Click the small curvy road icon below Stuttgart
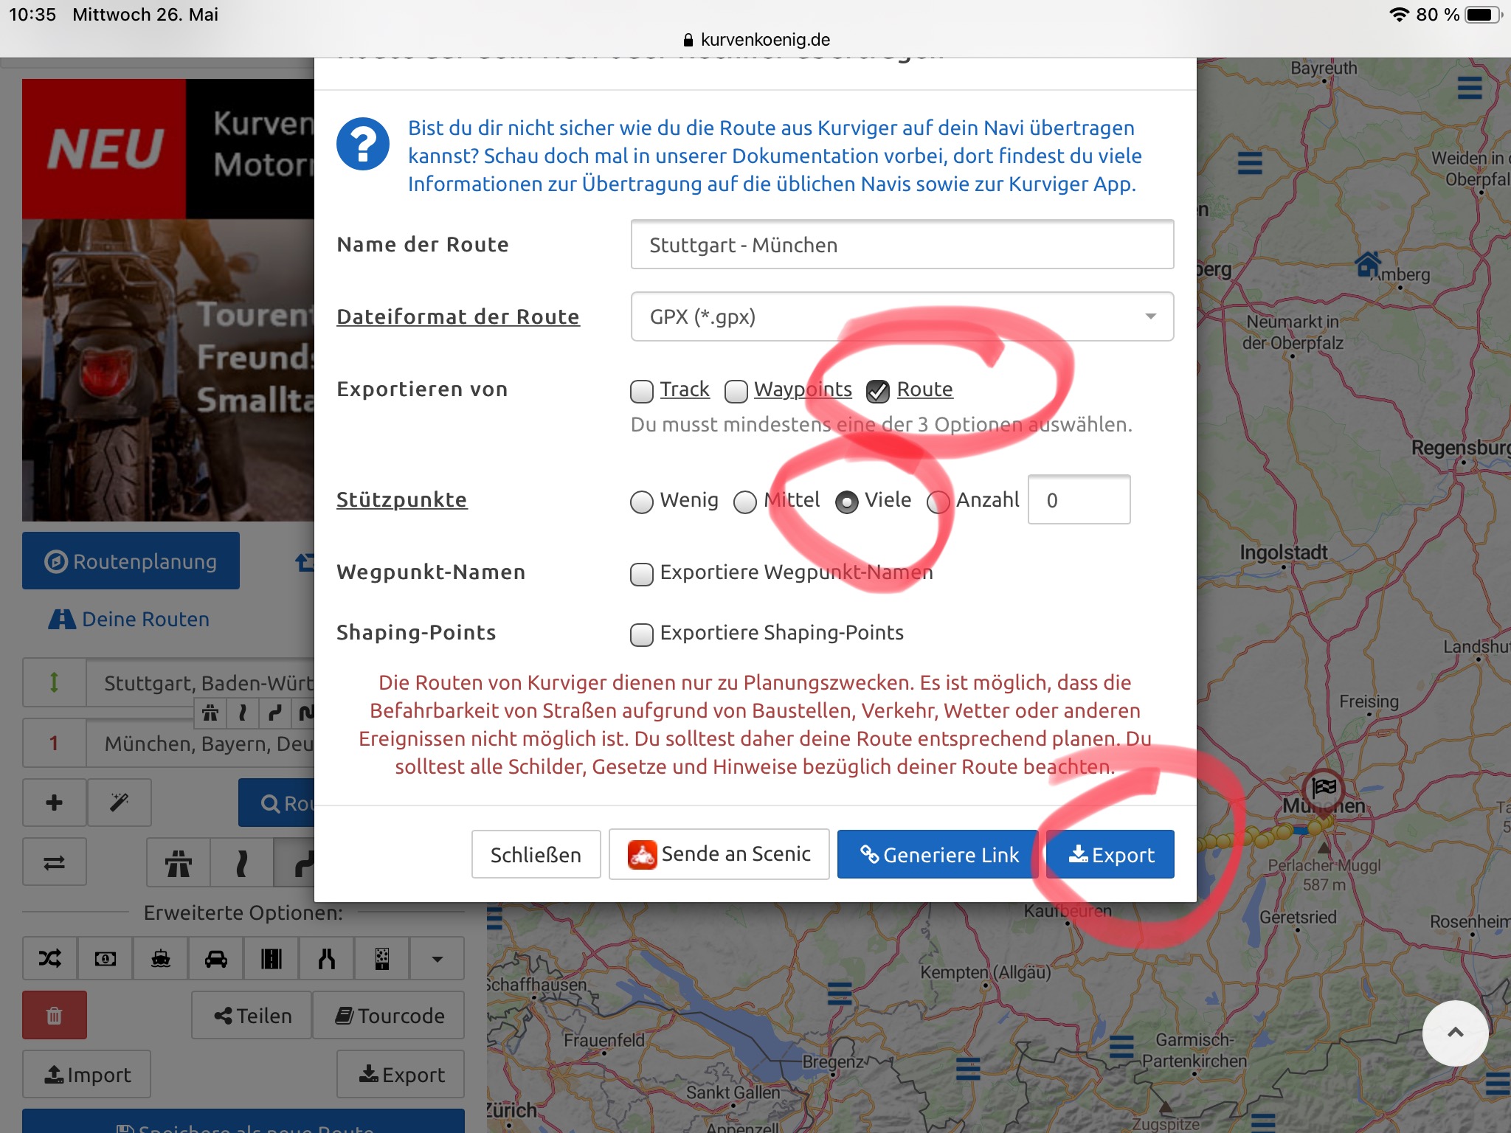The image size is (1511, 1133). 274,713
